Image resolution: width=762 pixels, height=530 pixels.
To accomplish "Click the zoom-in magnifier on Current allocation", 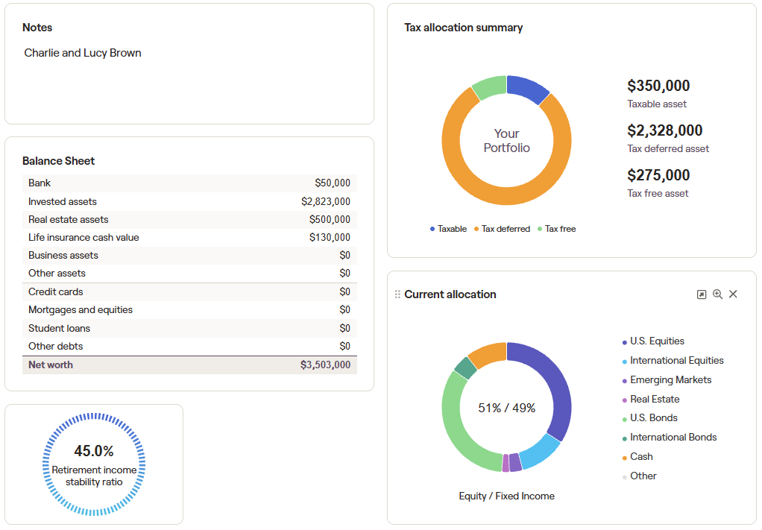I will coord(717,294).
